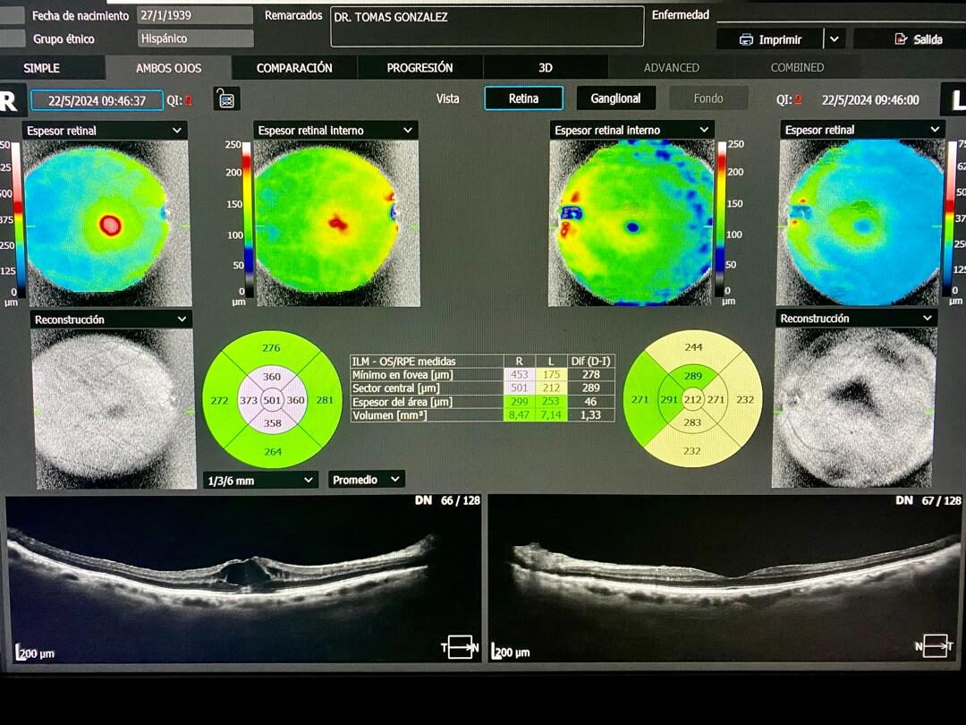Select the Ganglional view button
Viewport: 966px width, 725px height.
coord(615,98)
